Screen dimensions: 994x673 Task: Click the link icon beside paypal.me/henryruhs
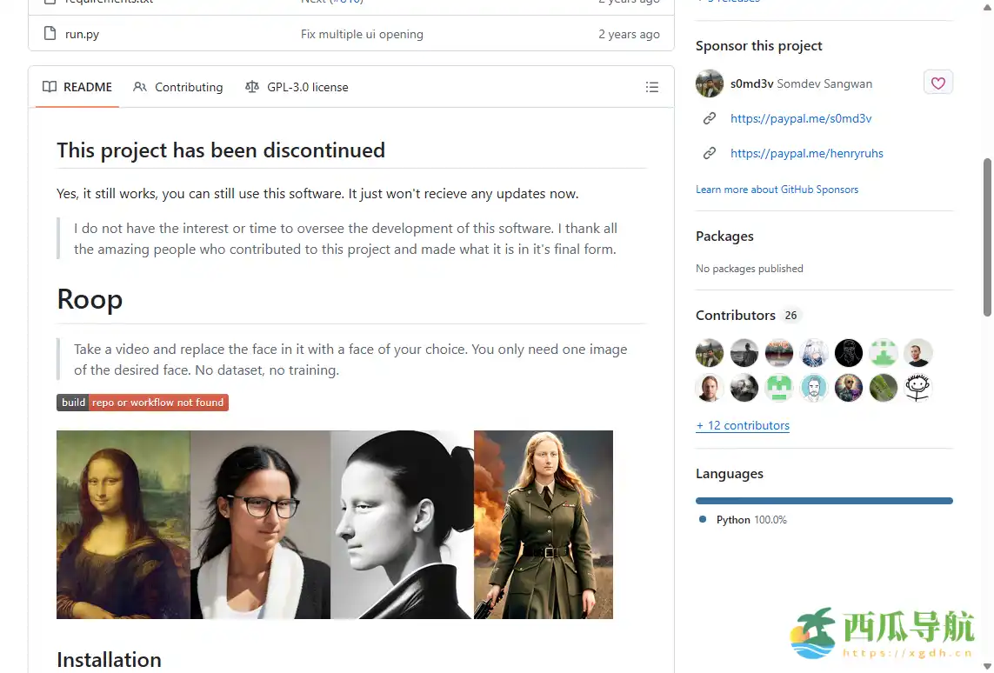(710, 153)
